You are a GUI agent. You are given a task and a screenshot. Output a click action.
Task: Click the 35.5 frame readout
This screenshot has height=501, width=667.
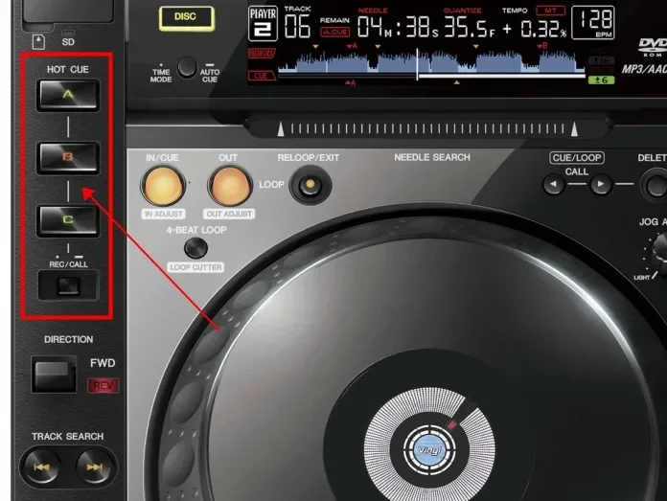point(470,28)
